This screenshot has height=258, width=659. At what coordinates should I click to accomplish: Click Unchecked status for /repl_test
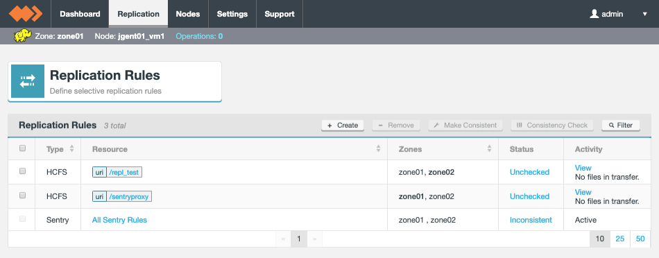point(529,172)
